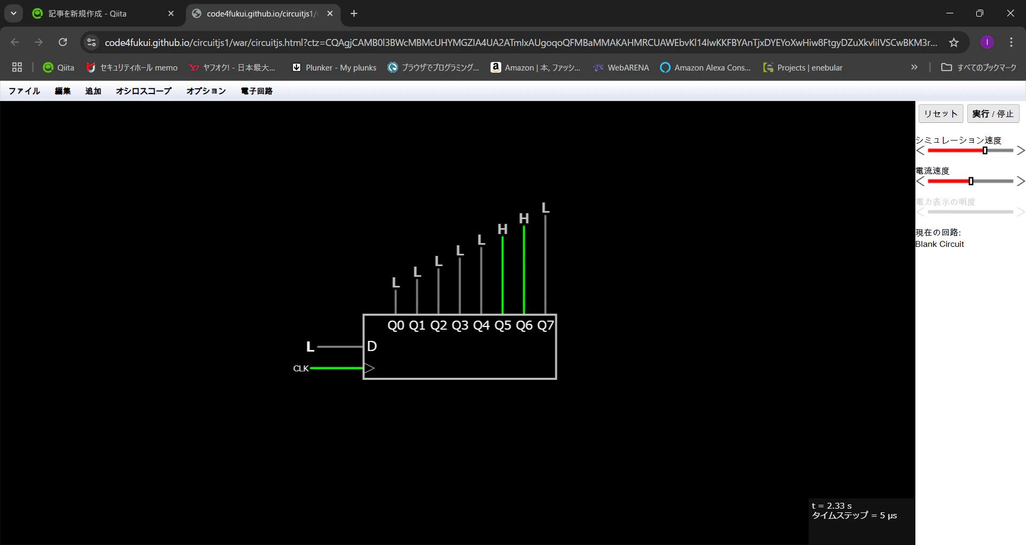1026x545 pixels.
Task: Open the Projects | enebular bookmark
Action: click(x=803, y=67)
